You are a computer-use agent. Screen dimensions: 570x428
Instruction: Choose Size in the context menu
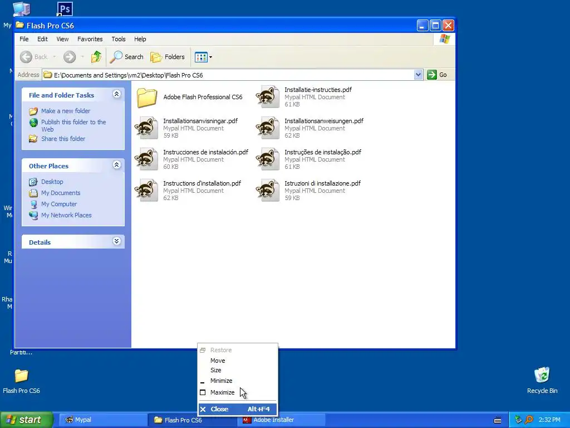click(238, 370)
